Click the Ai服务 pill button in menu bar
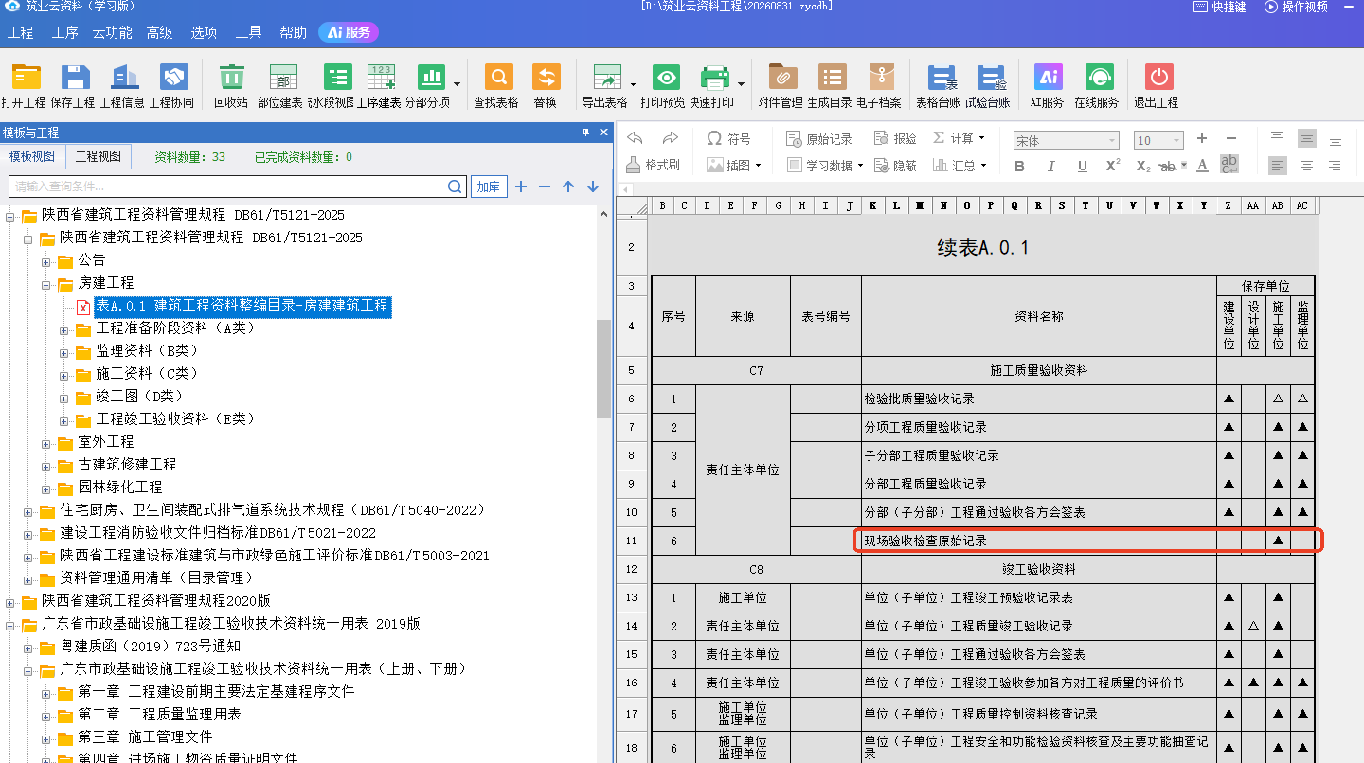The height and width of the screenshot is (763, 1364). (x=349, y=32)
